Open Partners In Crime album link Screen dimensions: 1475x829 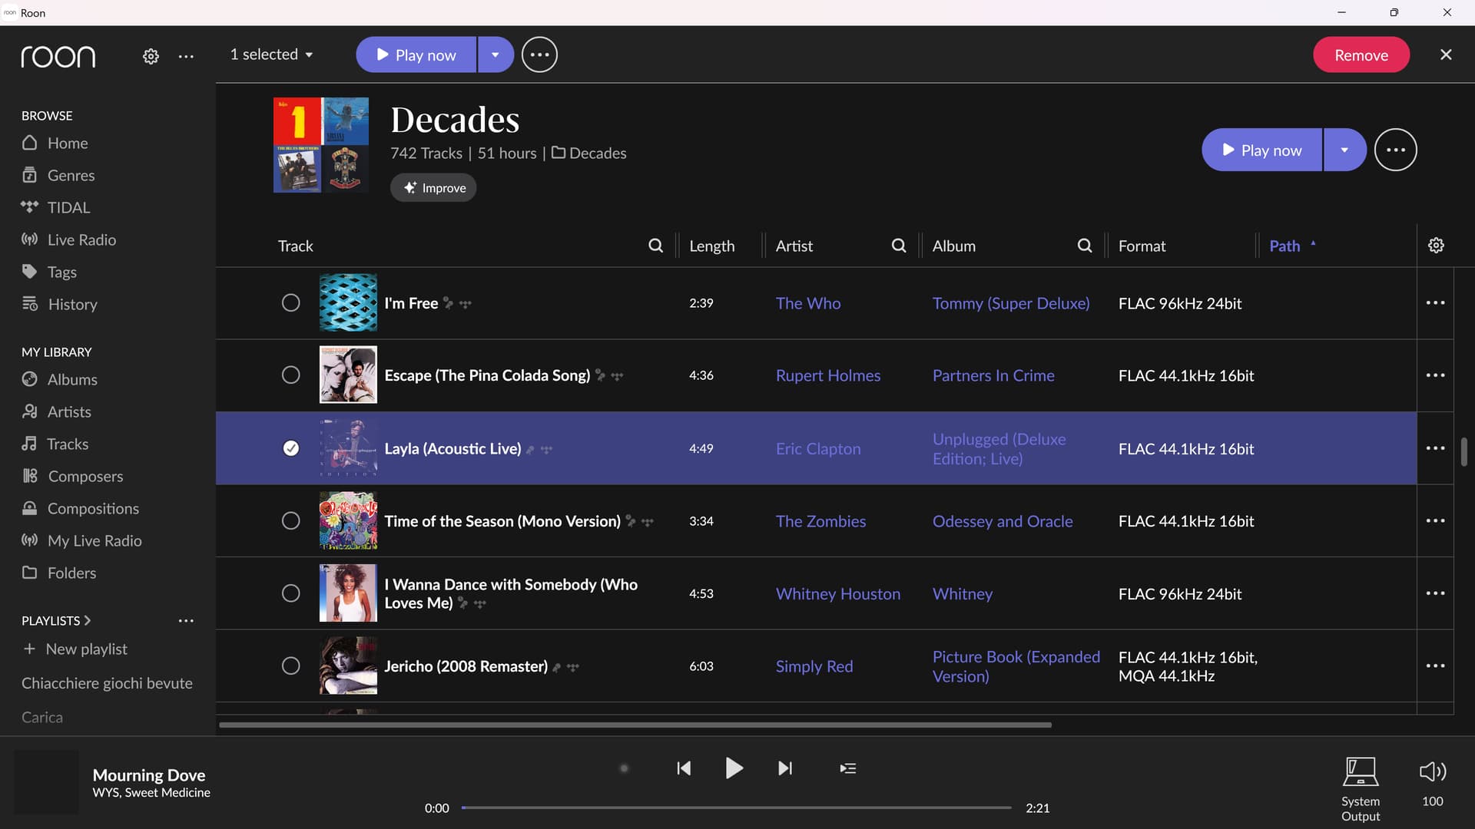click(993, 375)
